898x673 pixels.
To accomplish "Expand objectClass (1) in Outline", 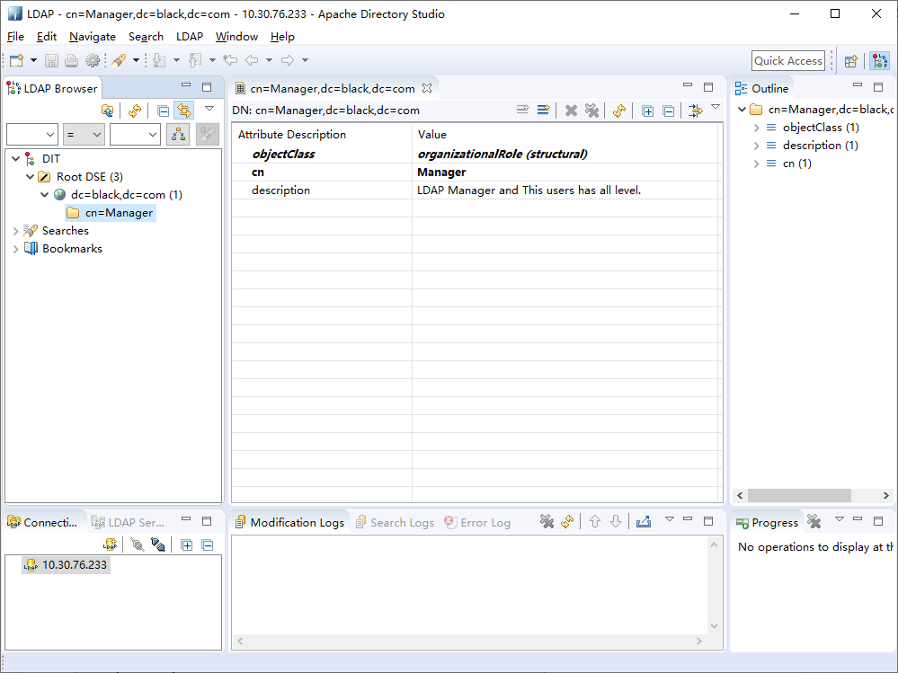I will (756, 128).
